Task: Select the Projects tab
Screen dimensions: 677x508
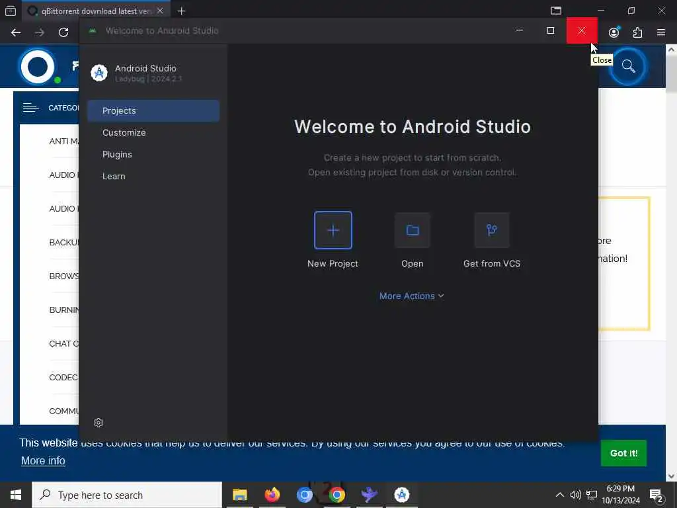Action: 153,110
